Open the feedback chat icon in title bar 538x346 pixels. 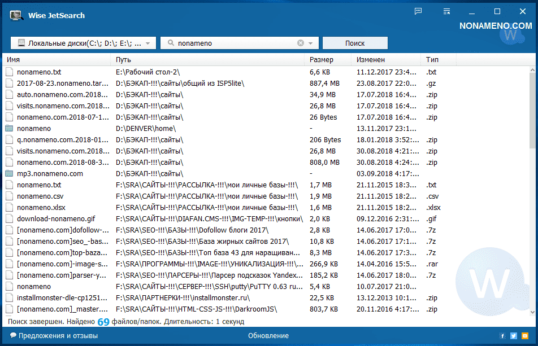[x=418, y=11]
